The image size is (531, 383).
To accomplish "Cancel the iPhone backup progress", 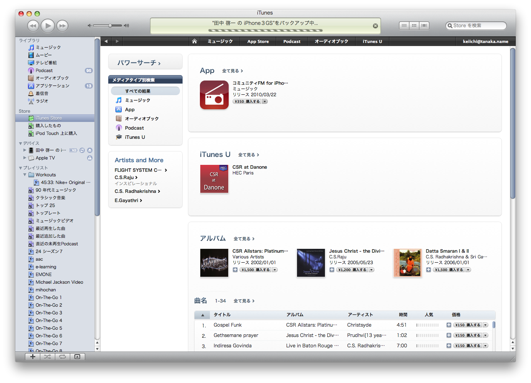I will pos(375,26).
